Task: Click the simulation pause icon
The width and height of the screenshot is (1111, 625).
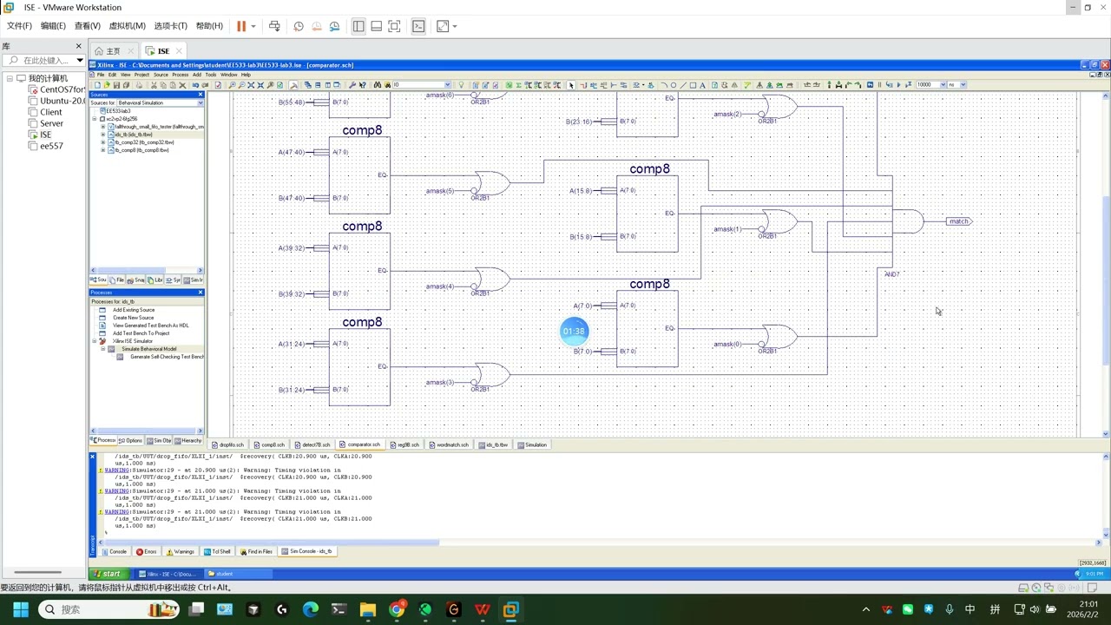Action: [x=879, y=85]
